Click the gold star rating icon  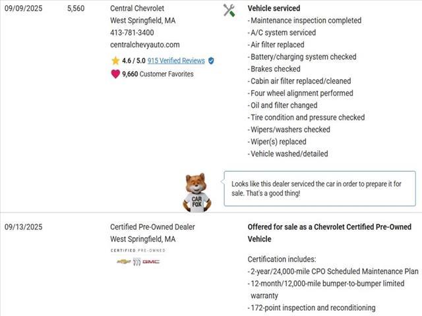(115, 61)
